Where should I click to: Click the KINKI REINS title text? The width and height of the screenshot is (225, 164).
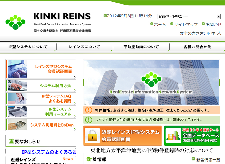tap(62, 16)
